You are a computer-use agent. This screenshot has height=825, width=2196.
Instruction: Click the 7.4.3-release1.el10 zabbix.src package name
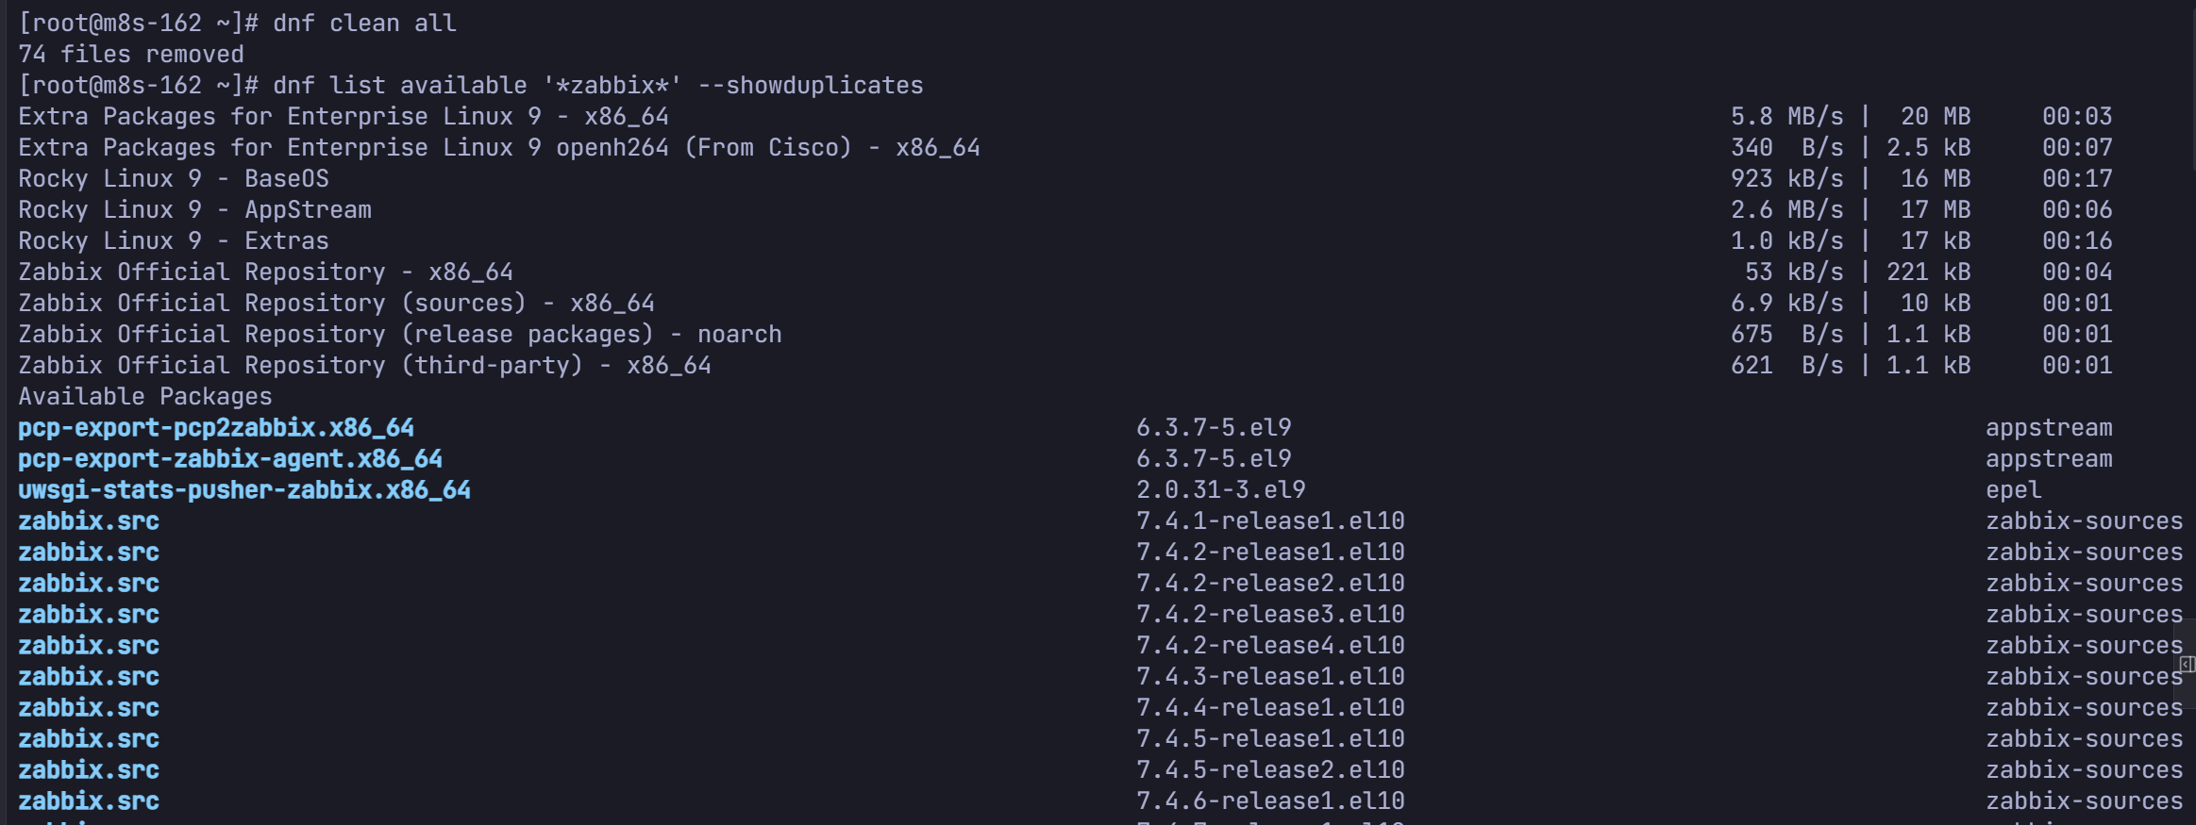tap(89, 676)
